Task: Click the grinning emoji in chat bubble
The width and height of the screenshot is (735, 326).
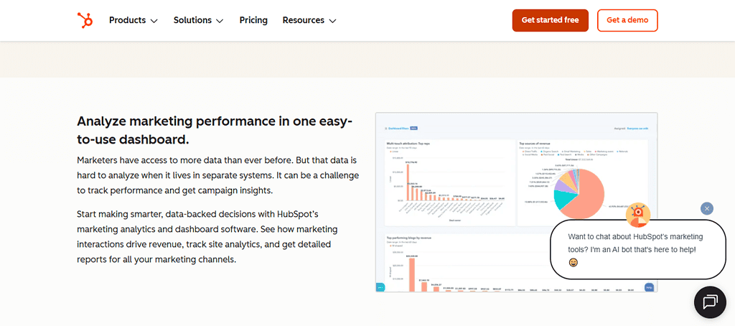Action: tap(574, 263)
